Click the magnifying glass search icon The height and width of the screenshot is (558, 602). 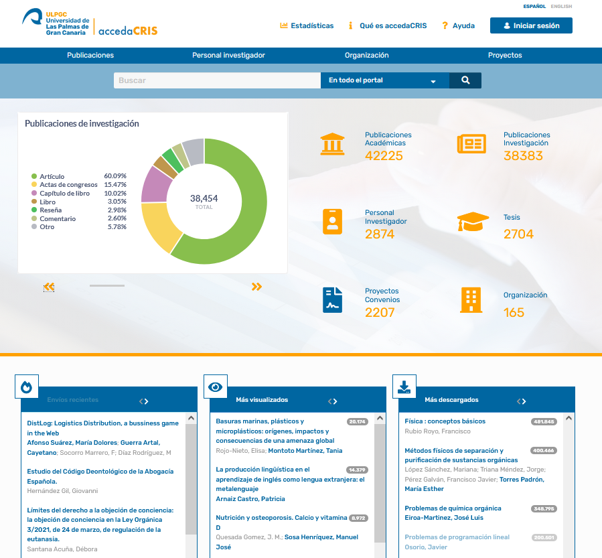(465, 80)
